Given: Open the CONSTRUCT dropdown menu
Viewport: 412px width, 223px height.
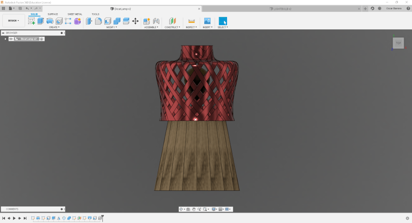Looking at the screenshot, I should [172, 27].
